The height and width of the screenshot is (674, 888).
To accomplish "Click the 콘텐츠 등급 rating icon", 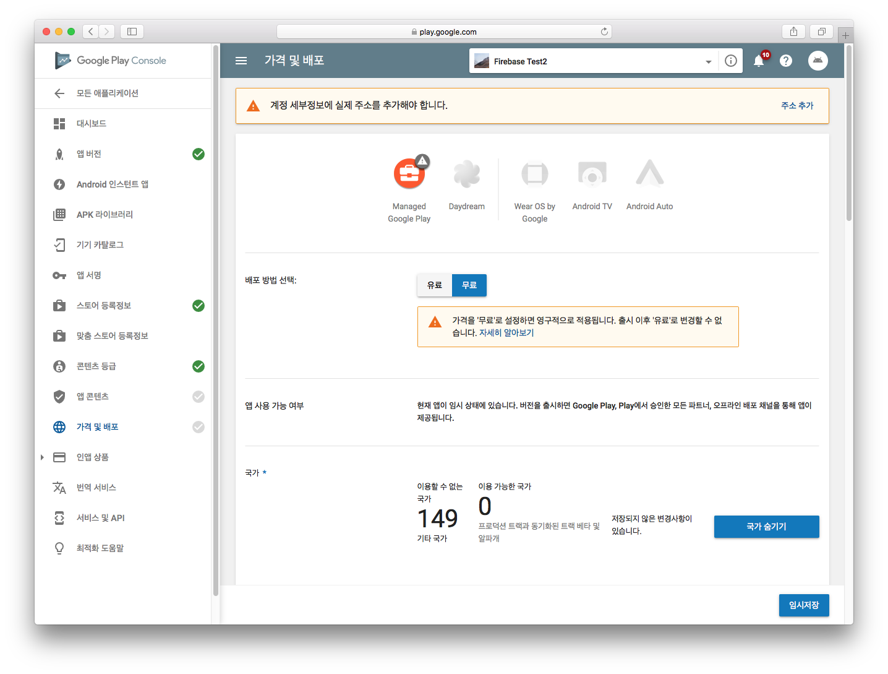I will tap(59, 366).
